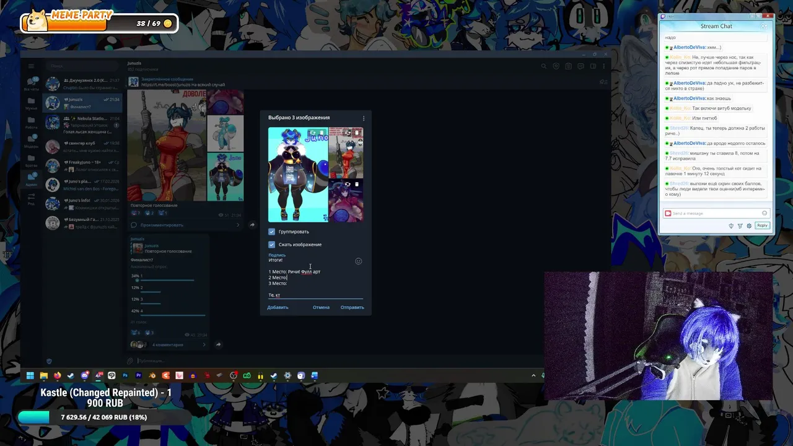Click the large image in Junuzis channel post

tap(167, 146)
